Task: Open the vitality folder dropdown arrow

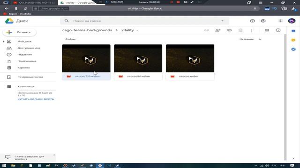Action: click(137, 30)
